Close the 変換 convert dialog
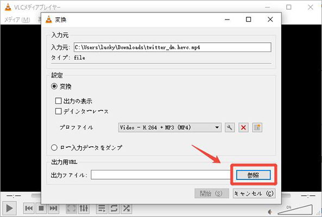This screenshot has width=322, height=217. click(270, 19)
